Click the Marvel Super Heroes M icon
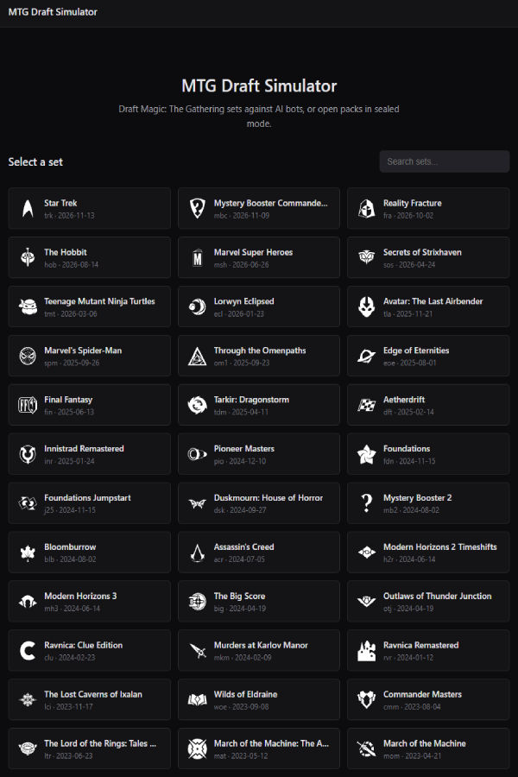518x777 pixels. (198, 257)
